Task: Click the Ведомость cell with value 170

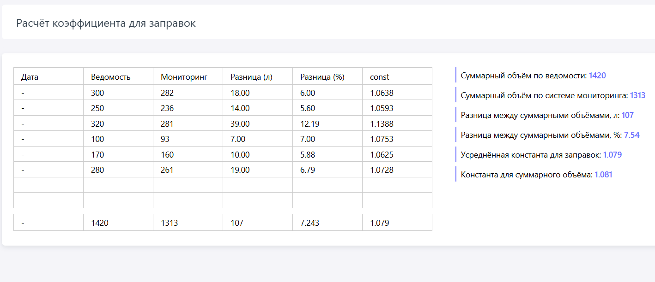Action: [x=118, y=154]
